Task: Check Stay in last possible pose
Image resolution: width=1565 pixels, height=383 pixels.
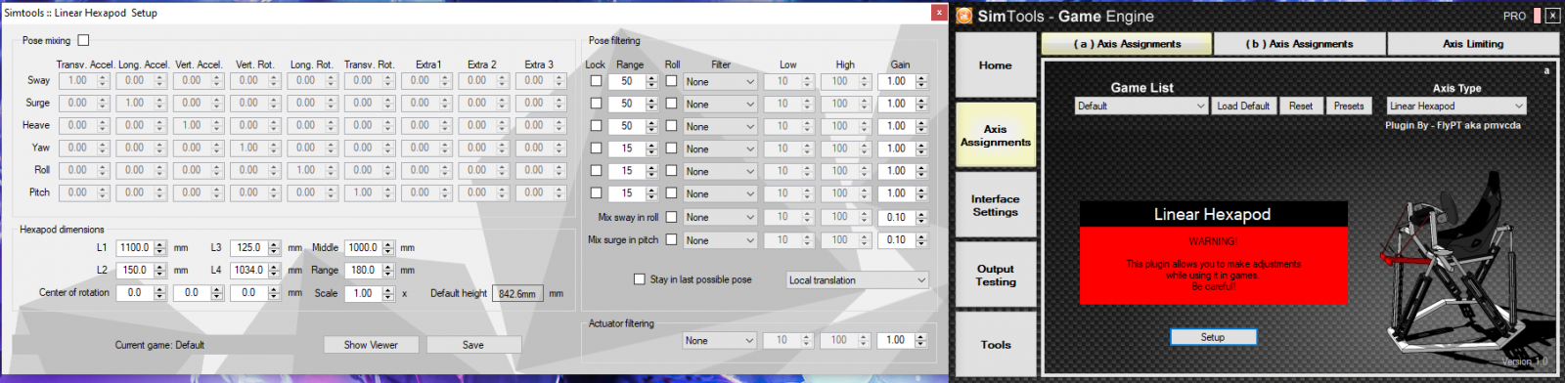Action: coord(640,279)
